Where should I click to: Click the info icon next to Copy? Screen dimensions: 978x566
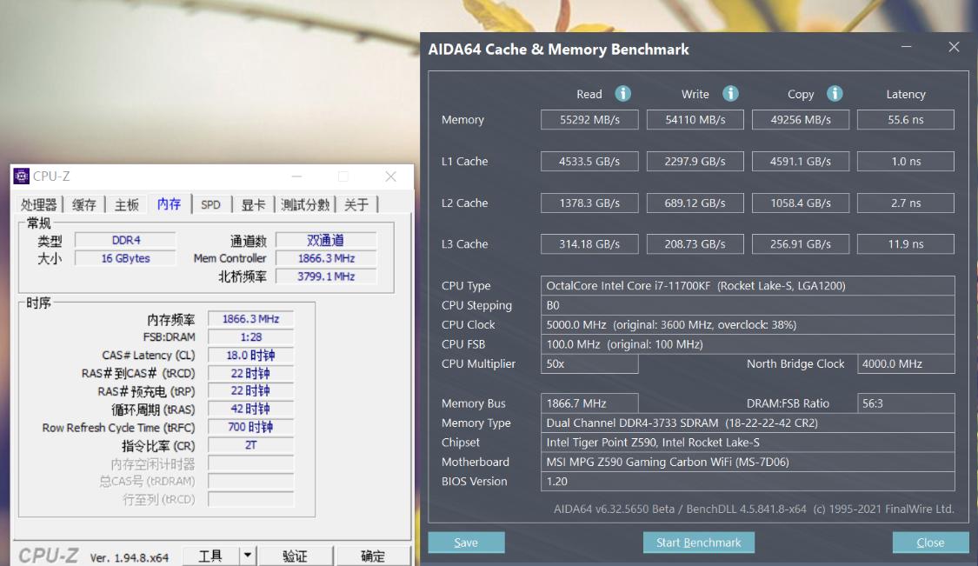tap(835, 93)
